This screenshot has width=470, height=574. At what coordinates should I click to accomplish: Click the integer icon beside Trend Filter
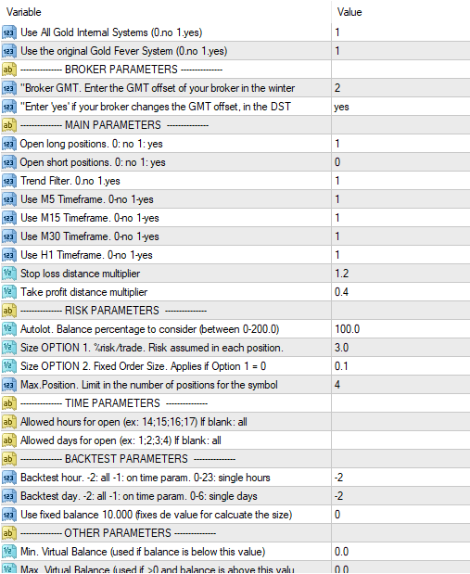point(8,181)
